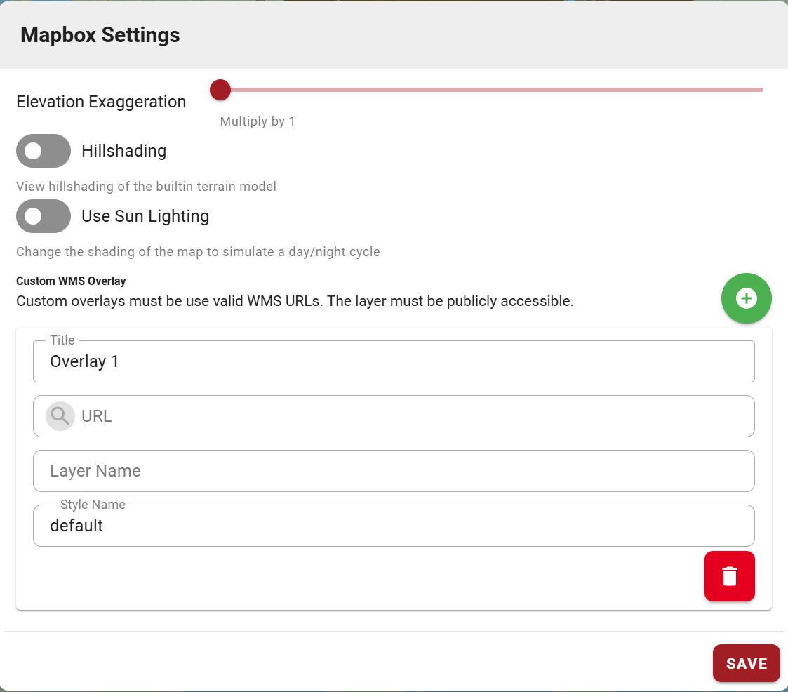
Task: Enable the Use Sun Lighting switch
Action: pos(44,216)
